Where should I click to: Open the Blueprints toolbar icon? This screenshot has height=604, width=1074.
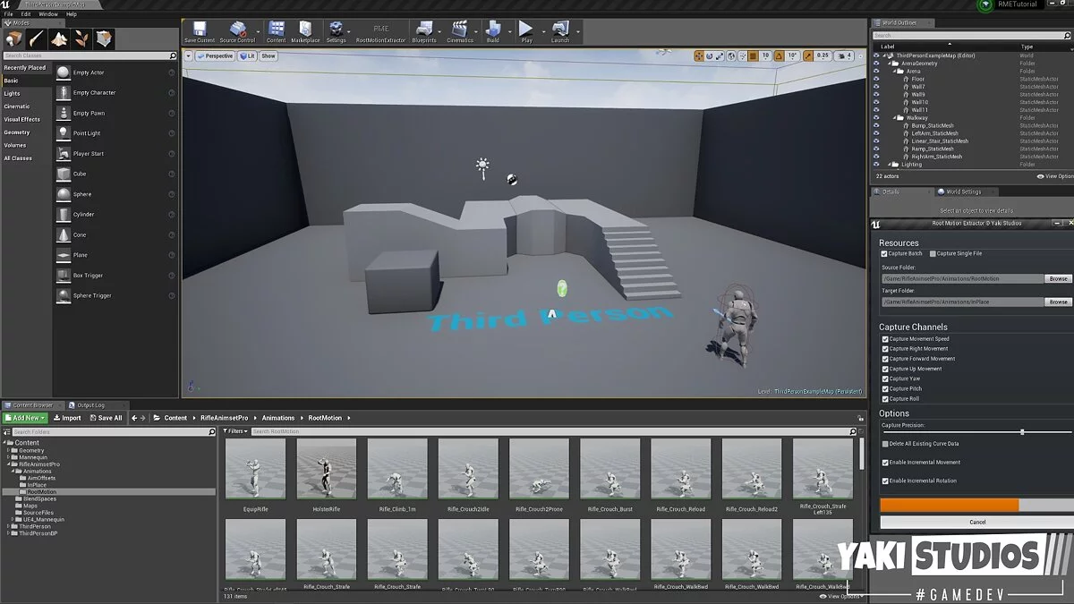pos(424,31)
